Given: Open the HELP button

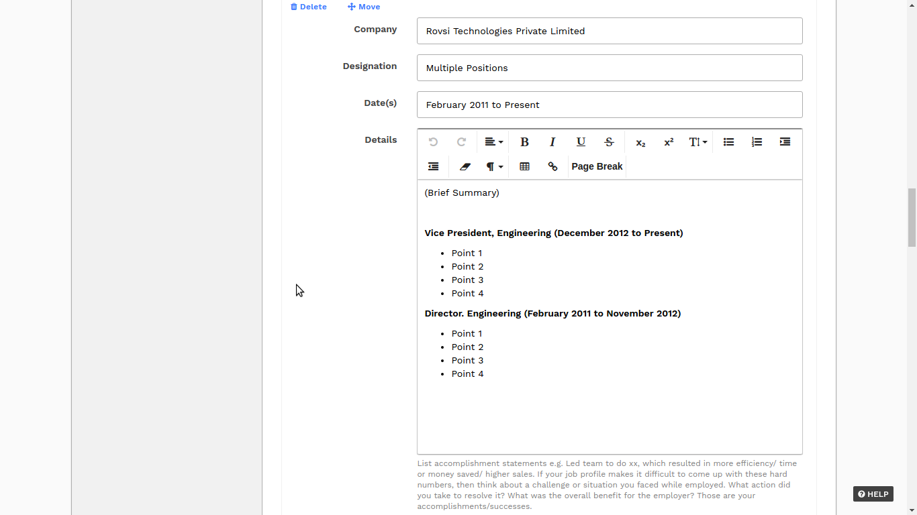Looking at the screenshot, I should coord(873,494).
